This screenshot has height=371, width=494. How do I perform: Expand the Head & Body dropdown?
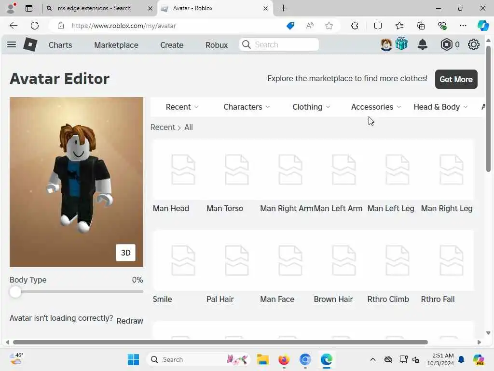pyautogui.click(x=441, y=107)
